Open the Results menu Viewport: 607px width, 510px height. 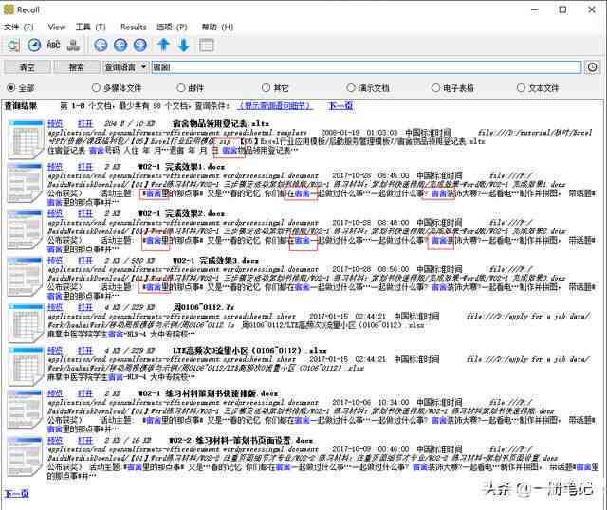coord(133,27)
